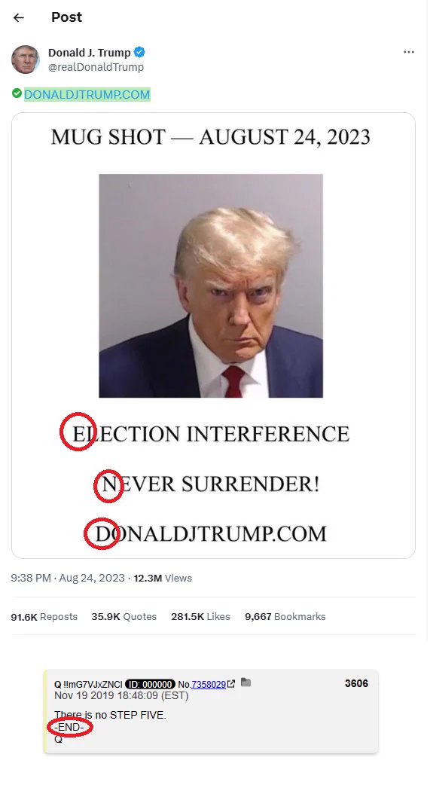The width and height of the screenshot is (430, 797).
Task: Click the Donald J. Trump display name
Action: (x=90, y=52)
